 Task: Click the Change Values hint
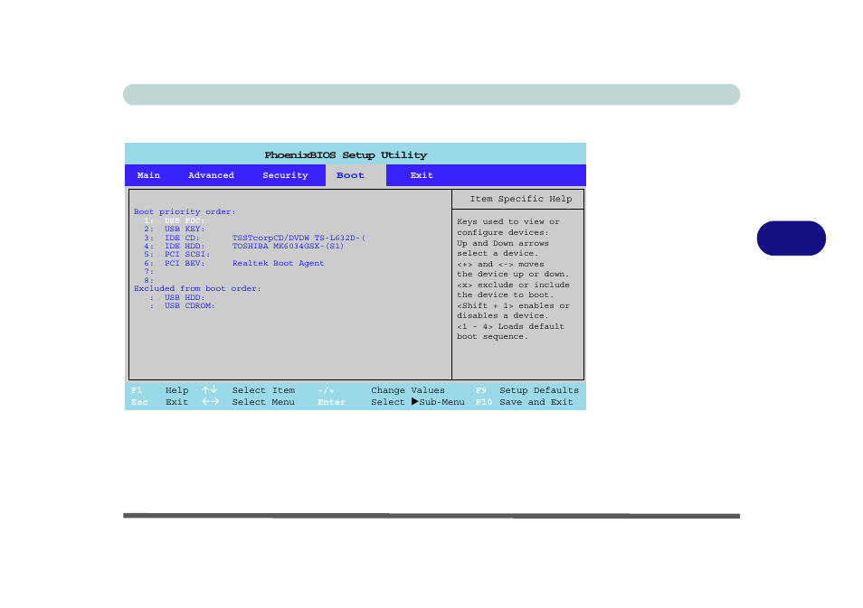pos(408,390)
